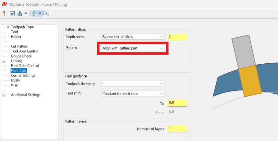Open the Depth steps dropdown
This screenshot has width=278, height=141.
tap(133, 37)
